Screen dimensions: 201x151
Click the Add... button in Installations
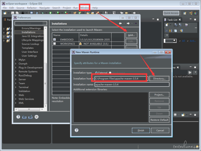131,35
